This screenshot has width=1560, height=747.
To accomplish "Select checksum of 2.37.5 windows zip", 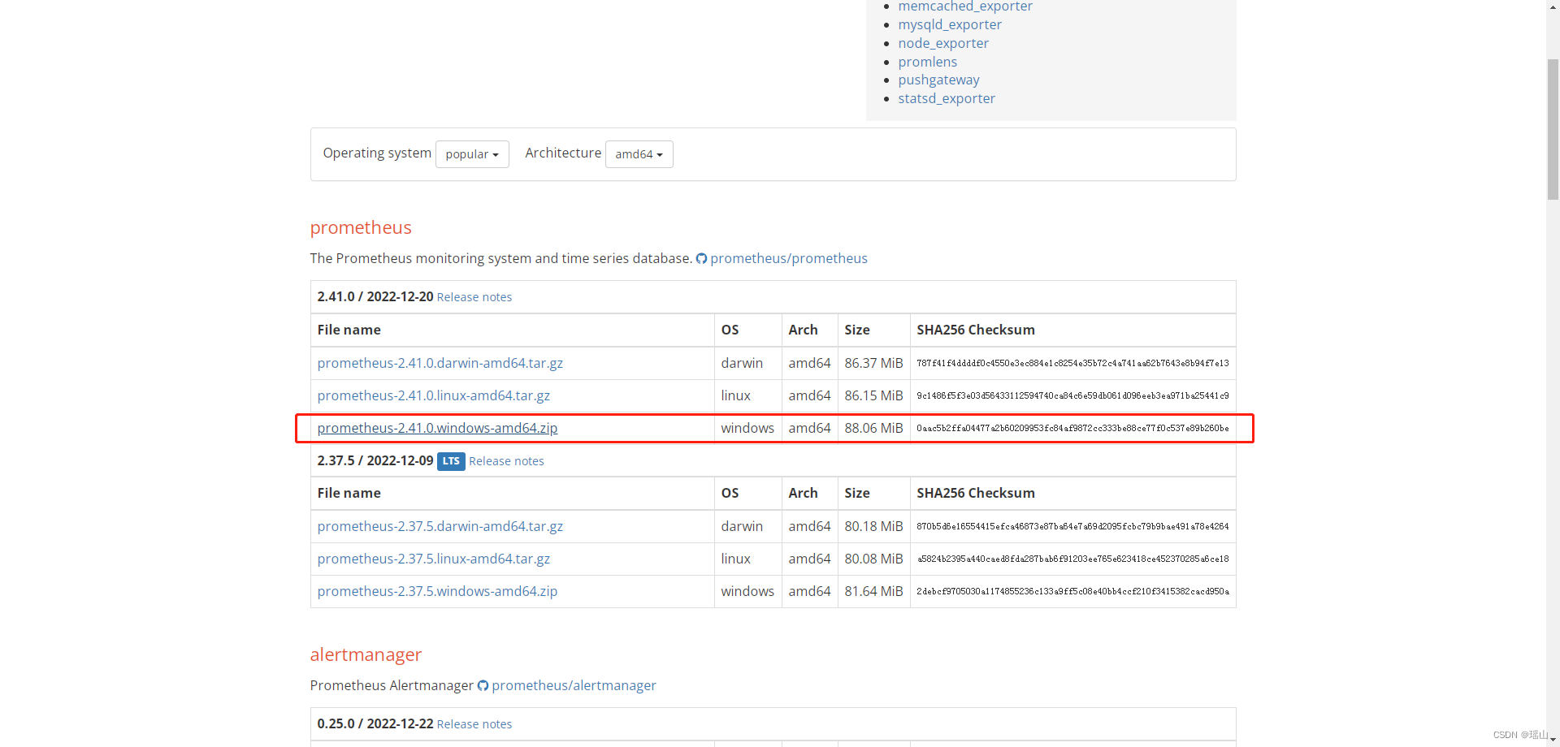I will coord(1072,591).
